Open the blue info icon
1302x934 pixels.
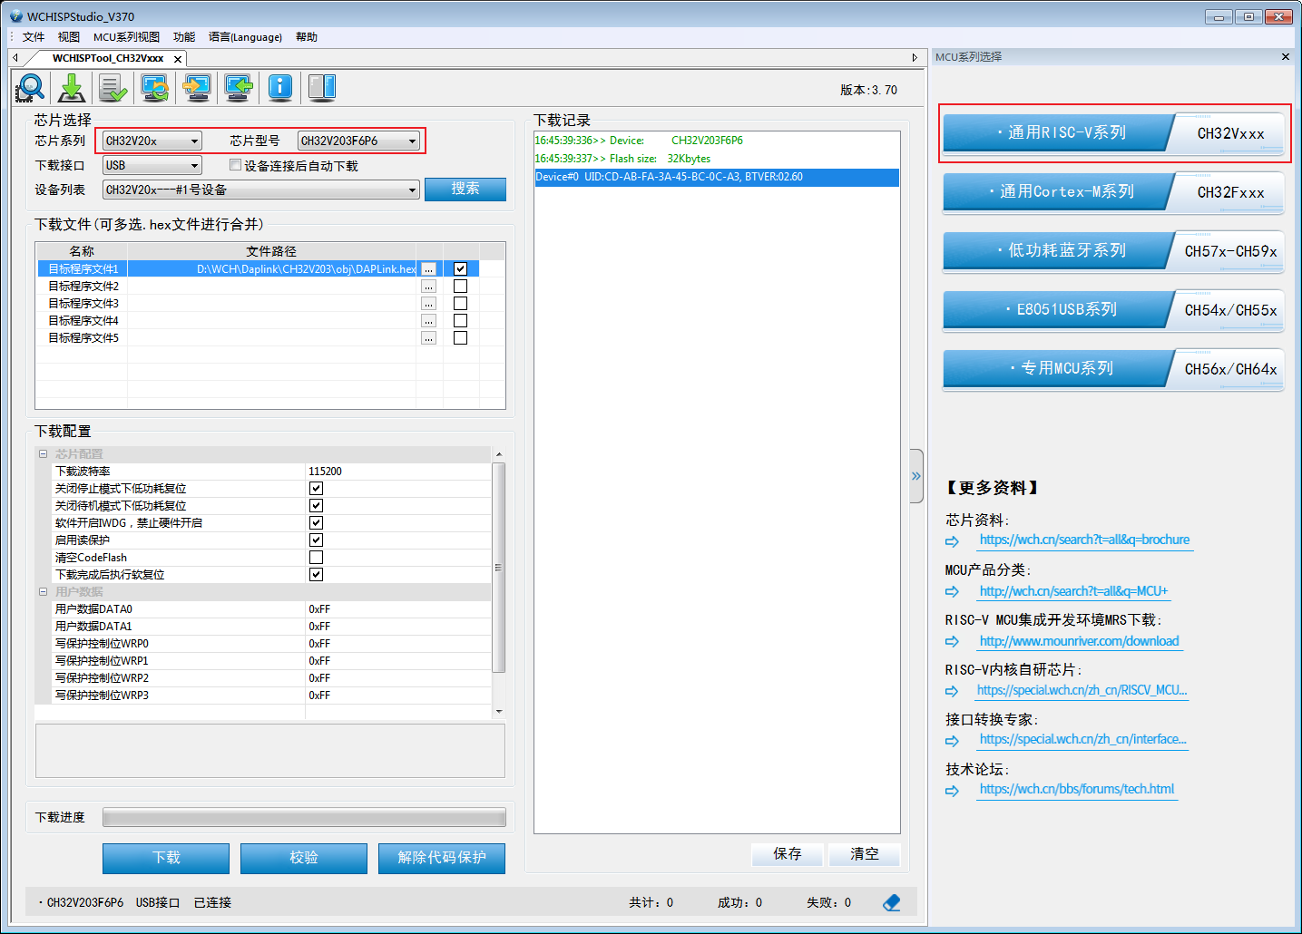click(280, 87)
